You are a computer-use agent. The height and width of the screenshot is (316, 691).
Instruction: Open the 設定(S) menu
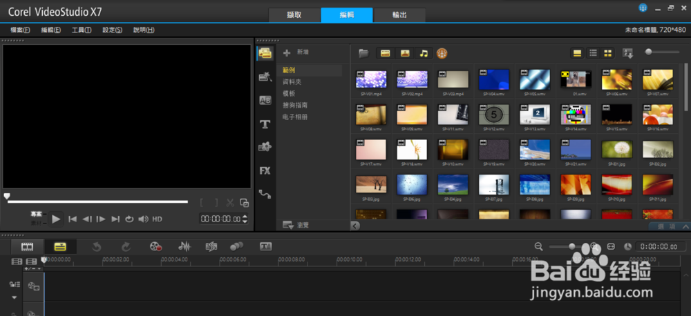[113, 30]
